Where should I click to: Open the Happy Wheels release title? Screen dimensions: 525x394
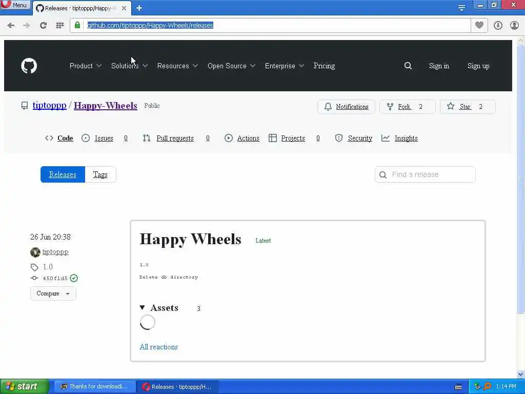tap(190, 239)
